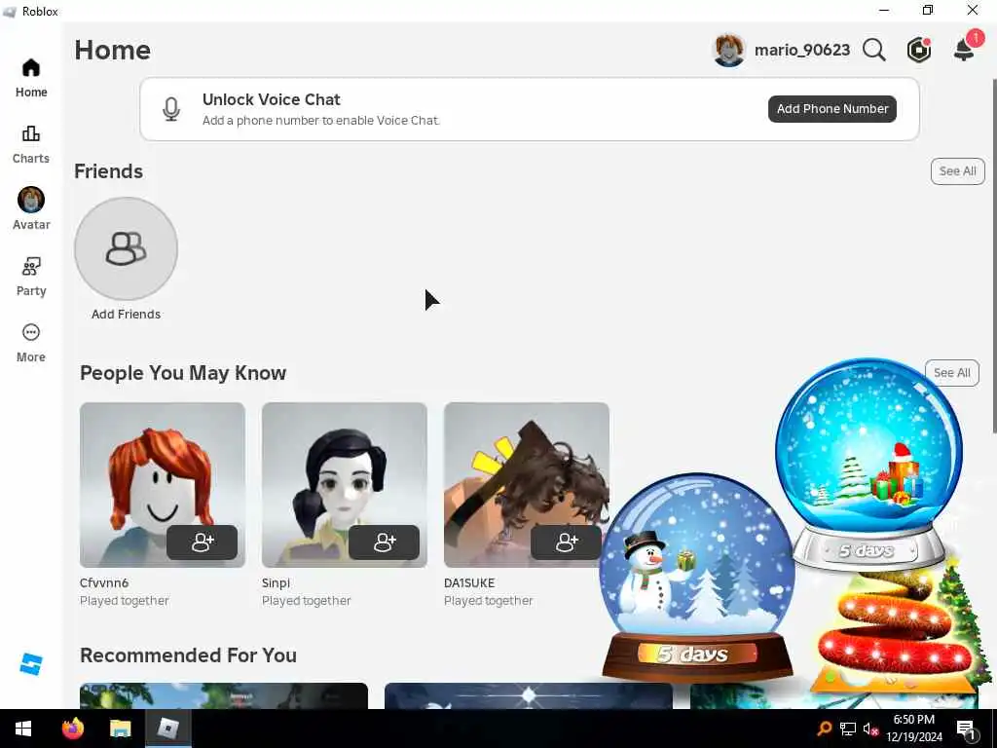Open the first recommended game thumbnail
This screenshot has width=997, height=748.
point(224,695)
